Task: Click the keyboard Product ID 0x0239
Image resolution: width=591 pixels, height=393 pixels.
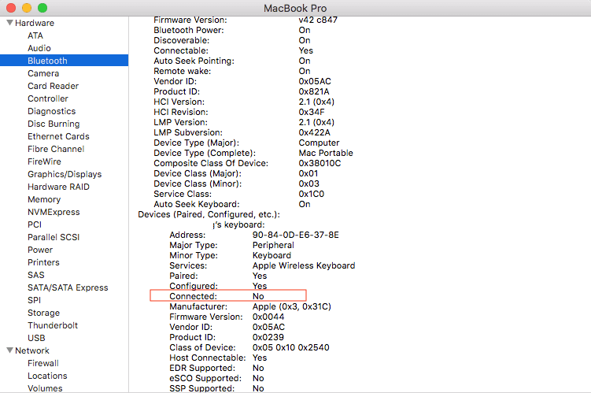Action: [x=268, y=337]
